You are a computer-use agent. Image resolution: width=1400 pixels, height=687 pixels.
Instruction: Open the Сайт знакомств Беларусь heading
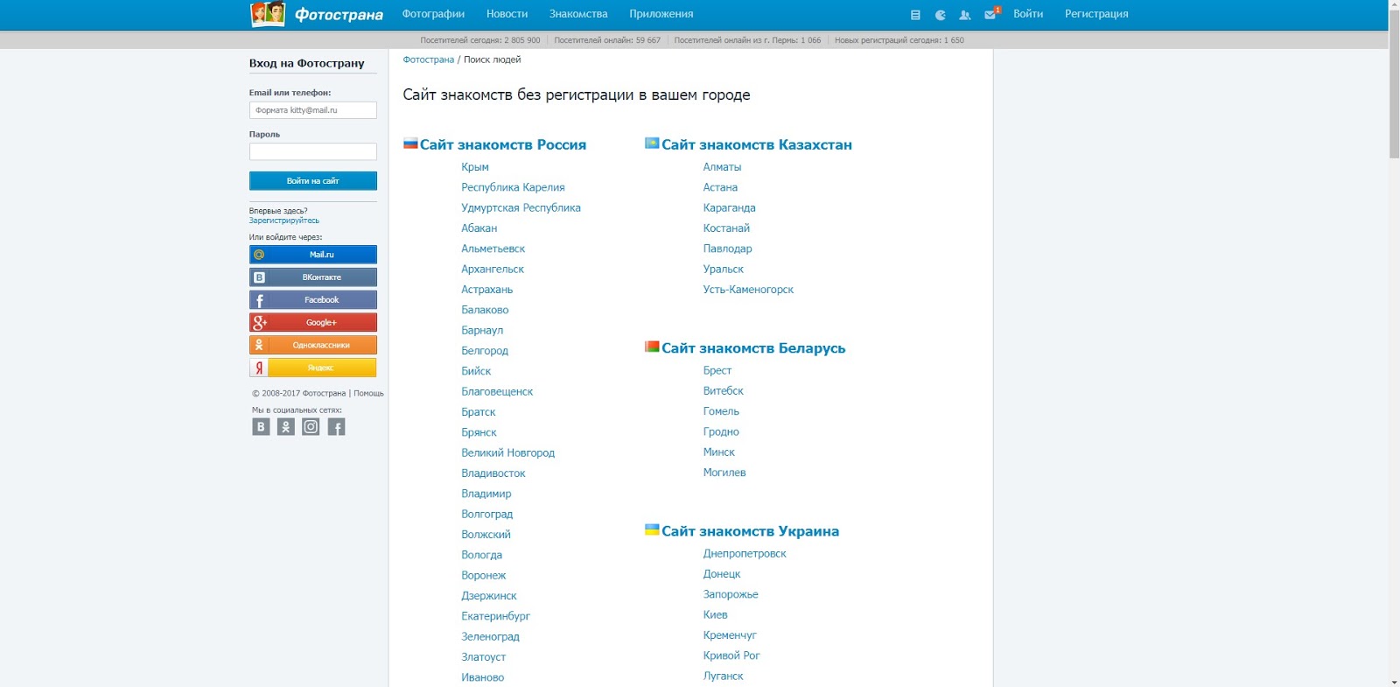(x=753, y=348)
